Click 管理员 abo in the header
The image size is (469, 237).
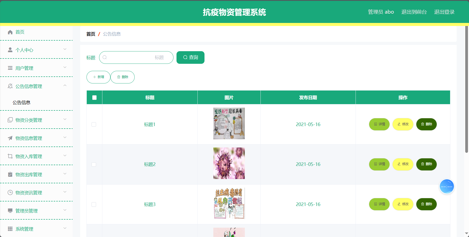pos(381,12)
